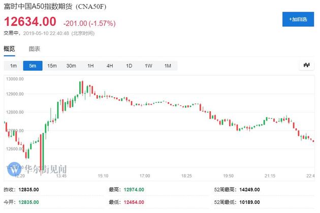This screenshot has height=213, width=320.
Task: Show the 1D daily chart
Action: click(x=129, y=66)
